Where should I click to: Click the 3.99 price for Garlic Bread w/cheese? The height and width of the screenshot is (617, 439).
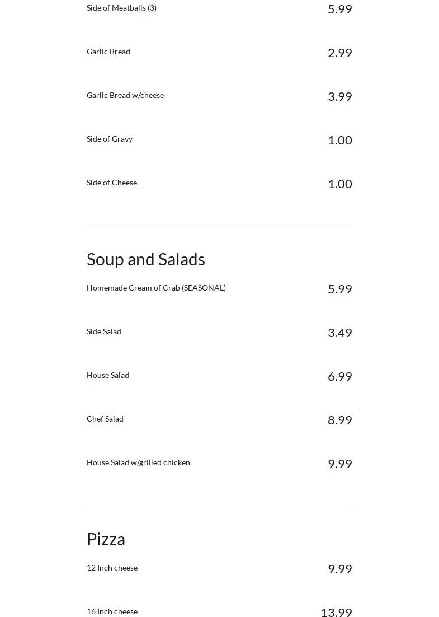click(x=339, y=96)
